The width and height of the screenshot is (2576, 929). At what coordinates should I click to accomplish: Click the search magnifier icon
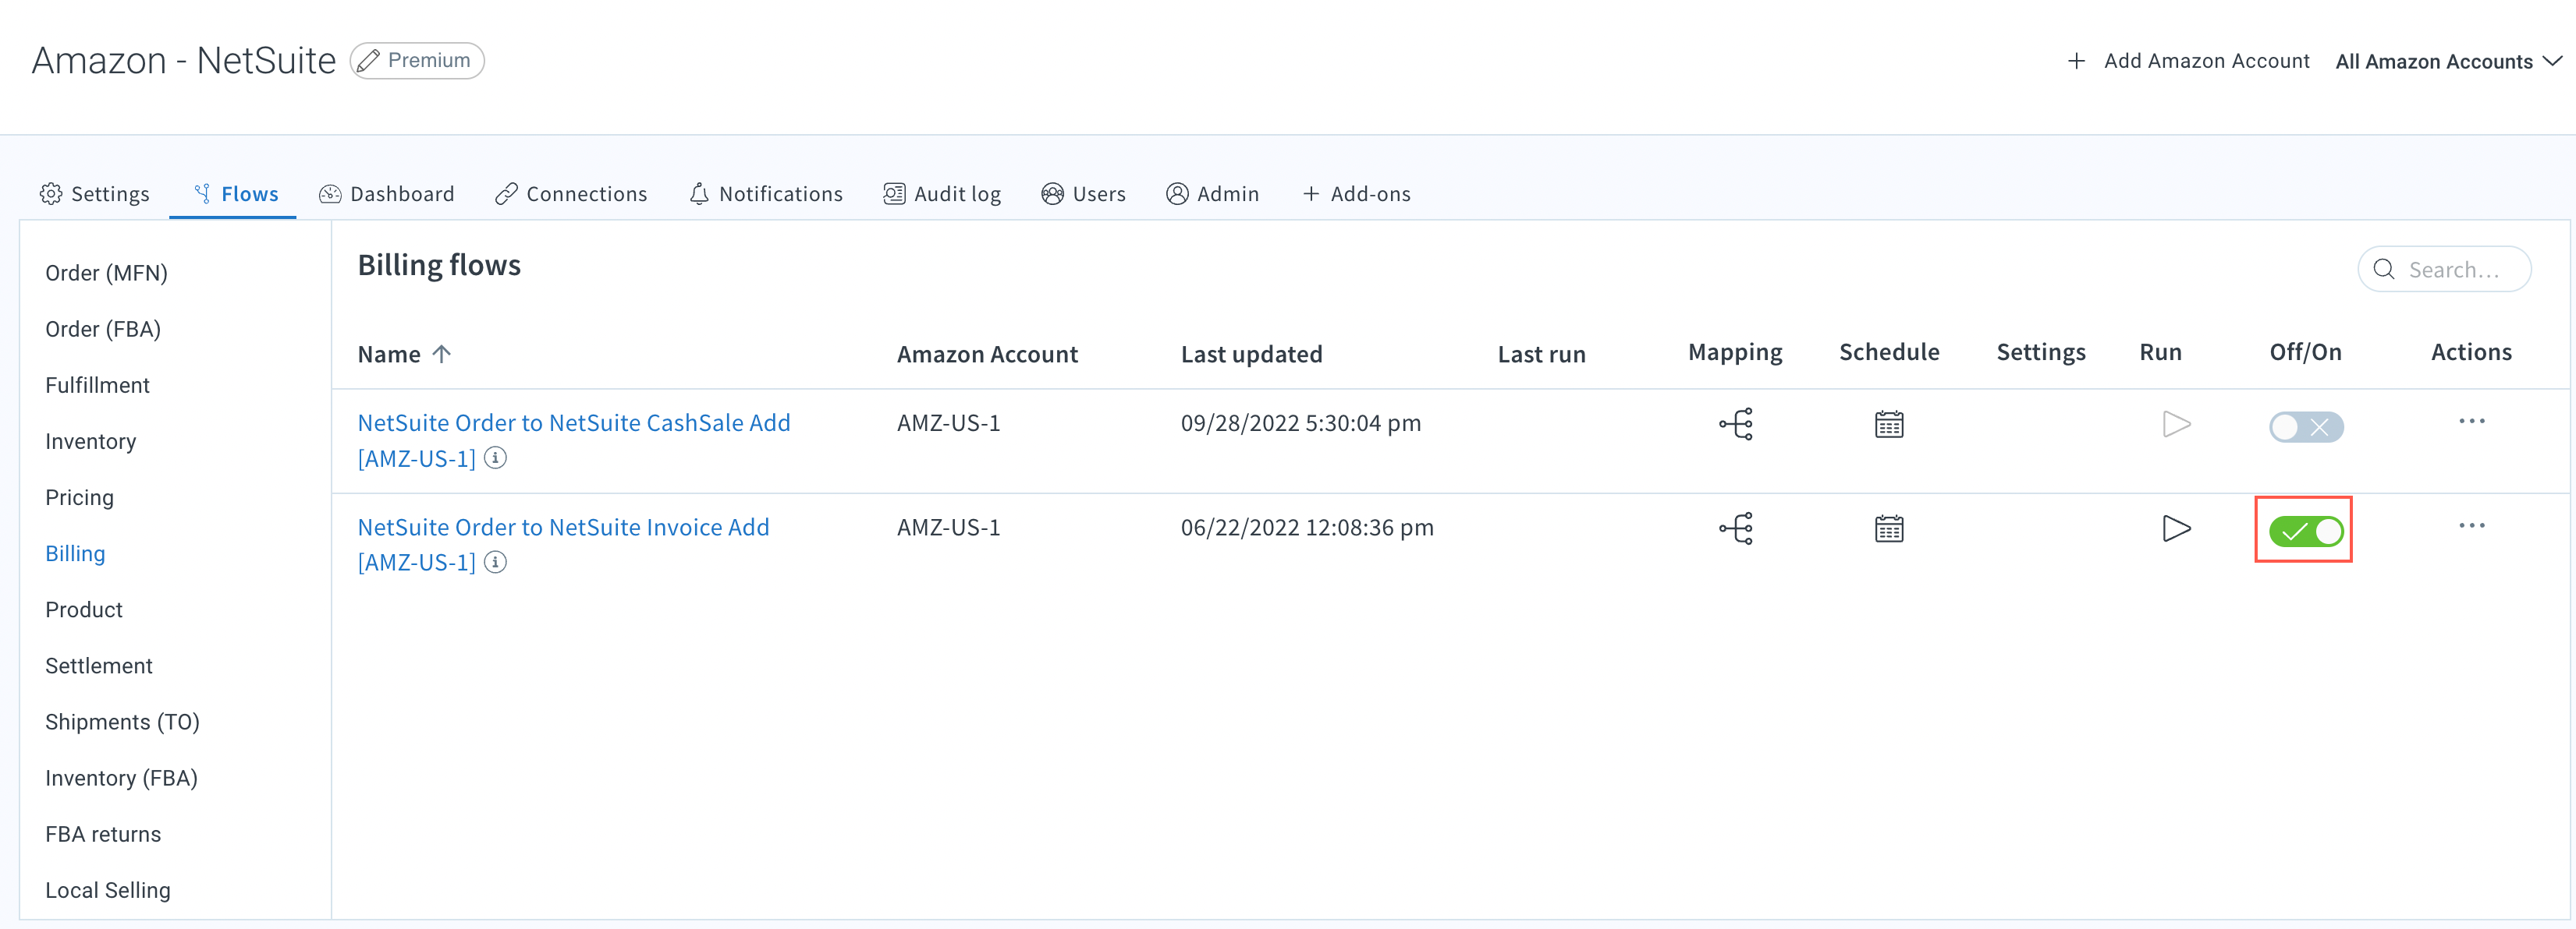[x=2384, y=270]
